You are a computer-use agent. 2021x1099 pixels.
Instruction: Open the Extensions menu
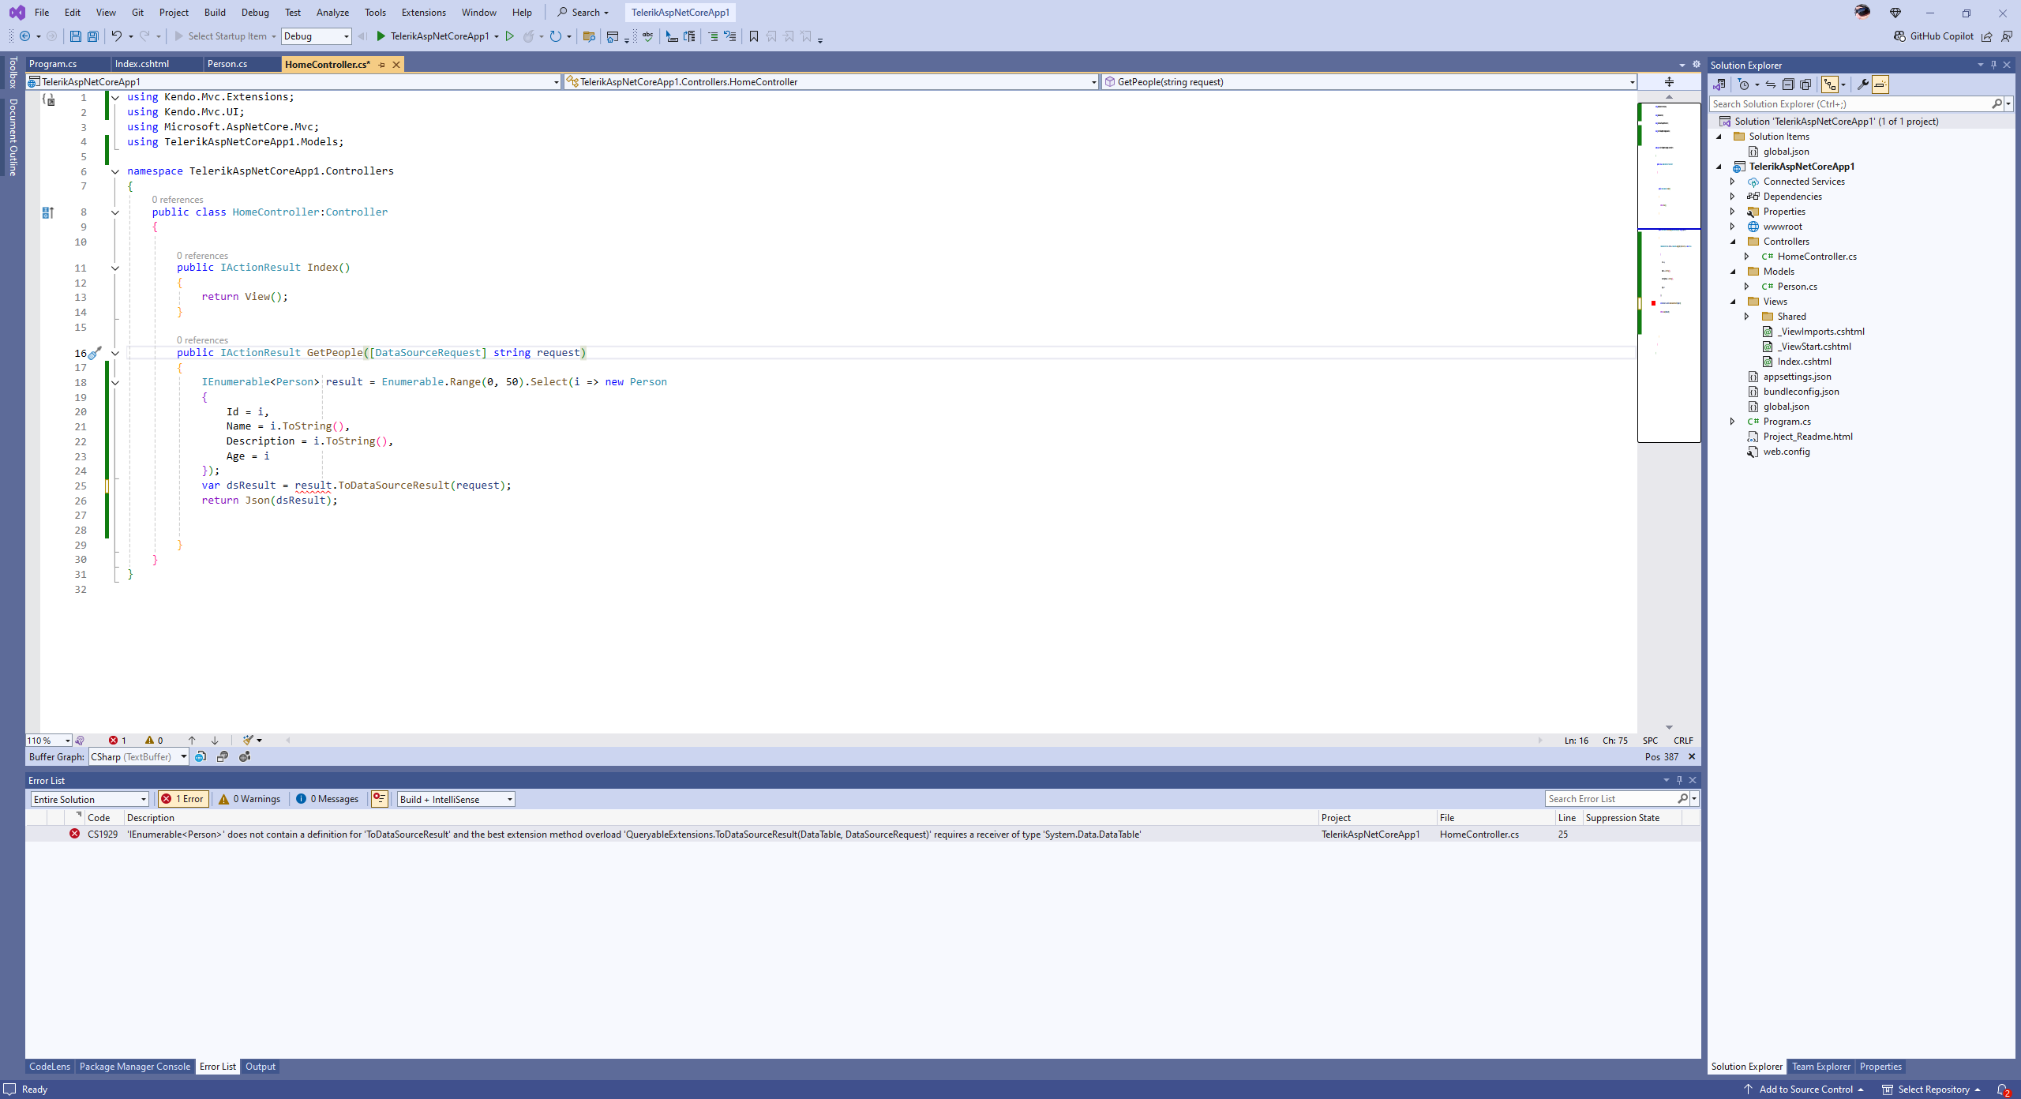click(423, 13)
